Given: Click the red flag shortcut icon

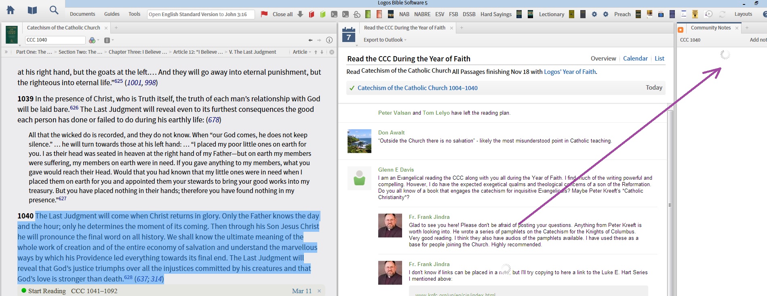Looking at the screenshot, I should (x=264, y=14).
